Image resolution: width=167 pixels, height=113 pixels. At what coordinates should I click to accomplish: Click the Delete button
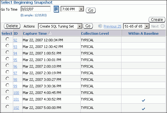click(12, 26)
